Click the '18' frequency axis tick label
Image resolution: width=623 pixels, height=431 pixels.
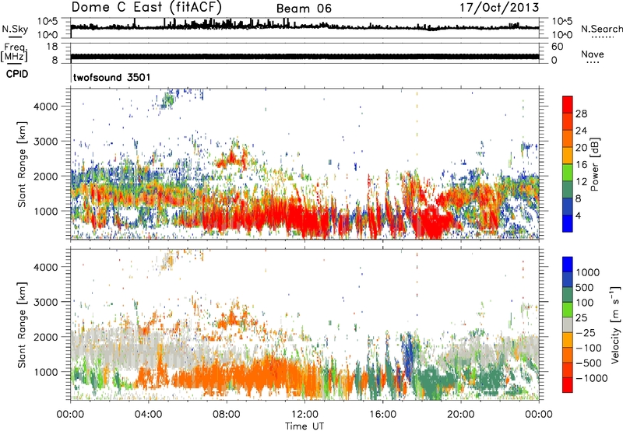(52, 47)
